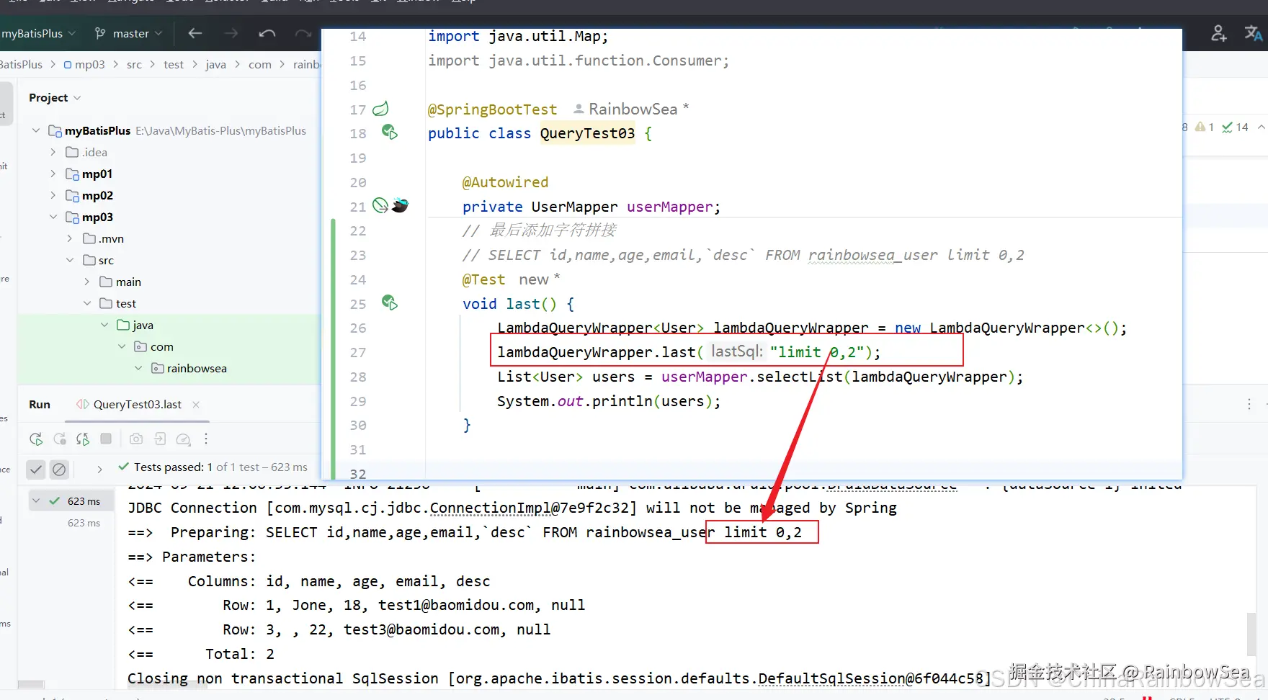
Task: Expand the test tree chevron beside Tests passed
Action: coord(99,469)
